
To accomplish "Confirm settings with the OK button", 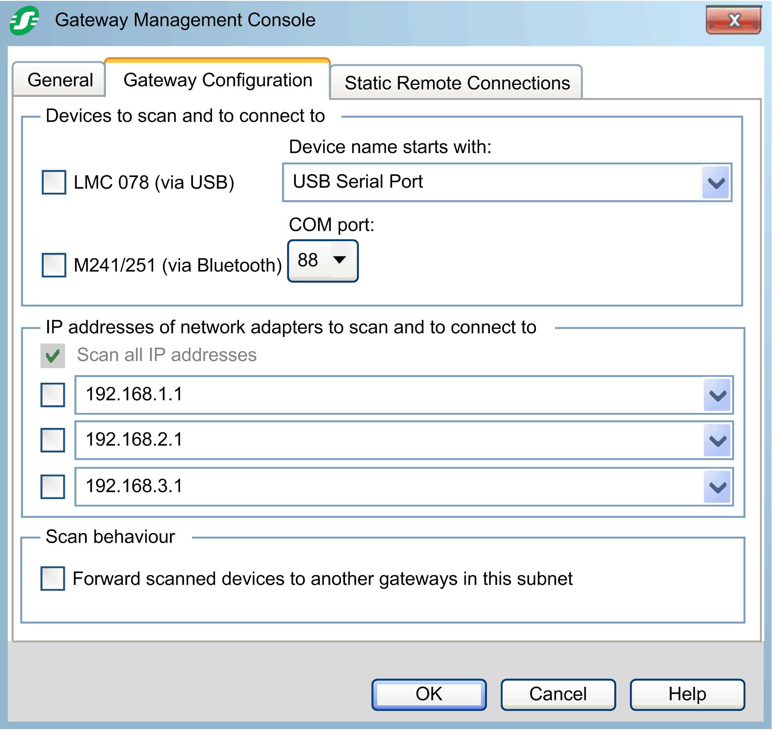I will 428,693.
